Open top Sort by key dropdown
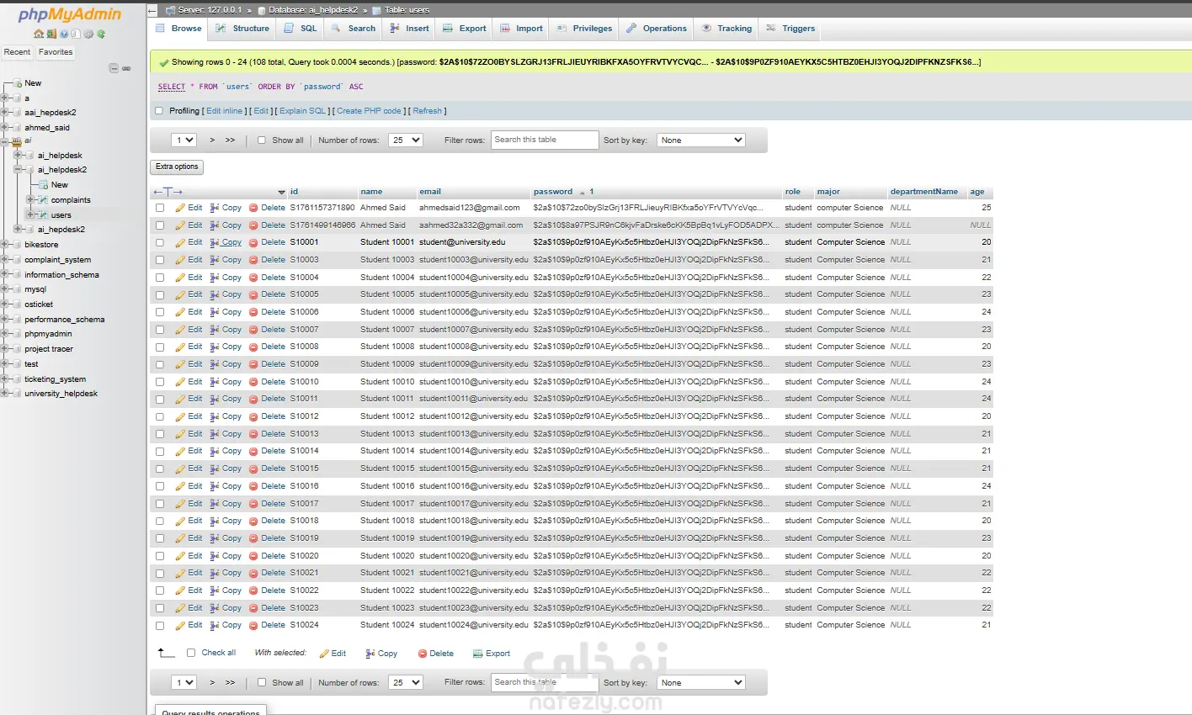The image size is (1192, 715). click(x=701, y=140)
